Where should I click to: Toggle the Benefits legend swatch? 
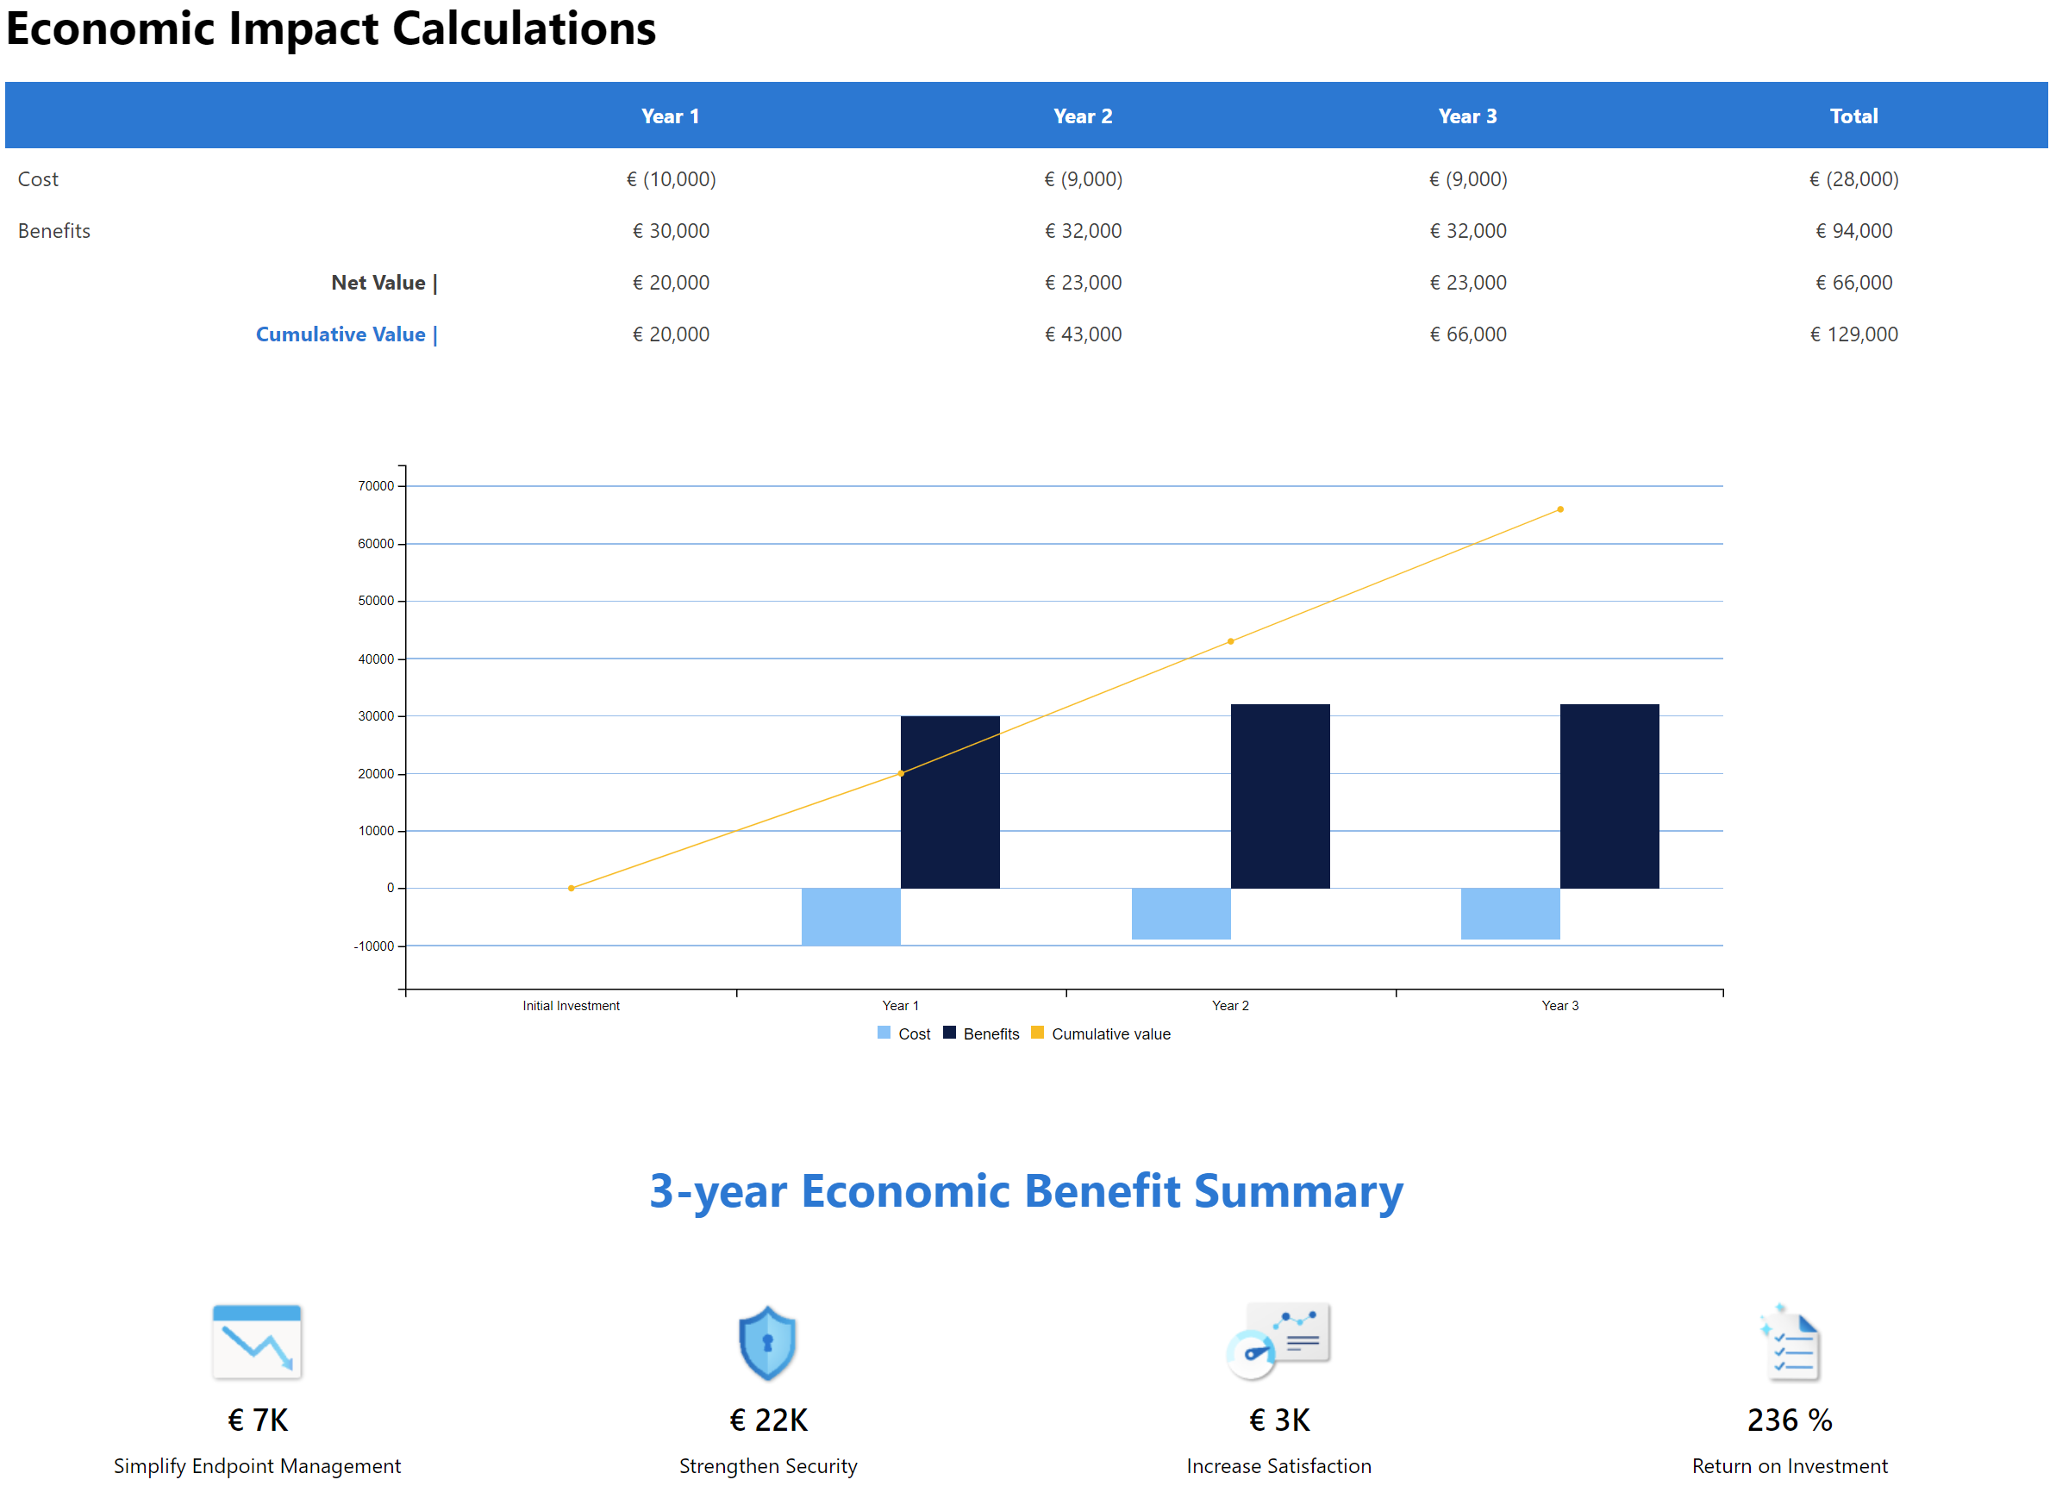click(x=949, y=1033)
